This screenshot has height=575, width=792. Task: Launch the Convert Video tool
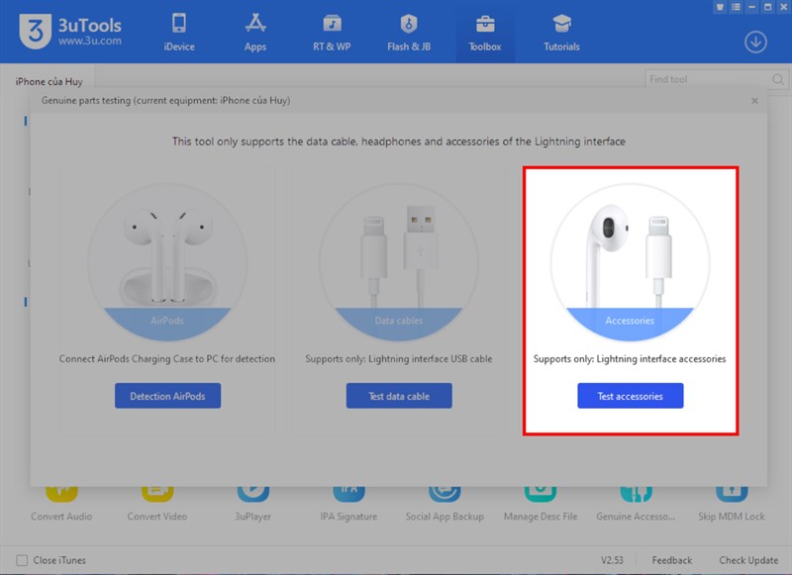(157, 500)
